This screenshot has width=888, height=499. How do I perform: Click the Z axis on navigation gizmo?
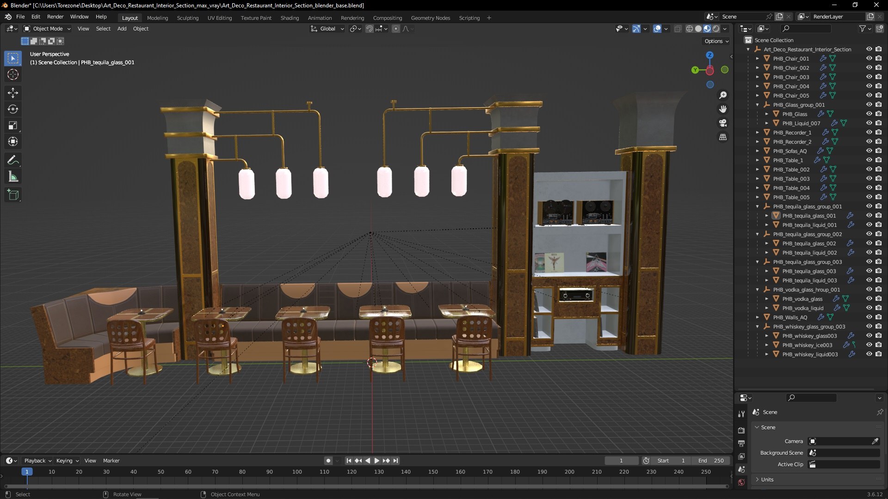tap(709, 55)
